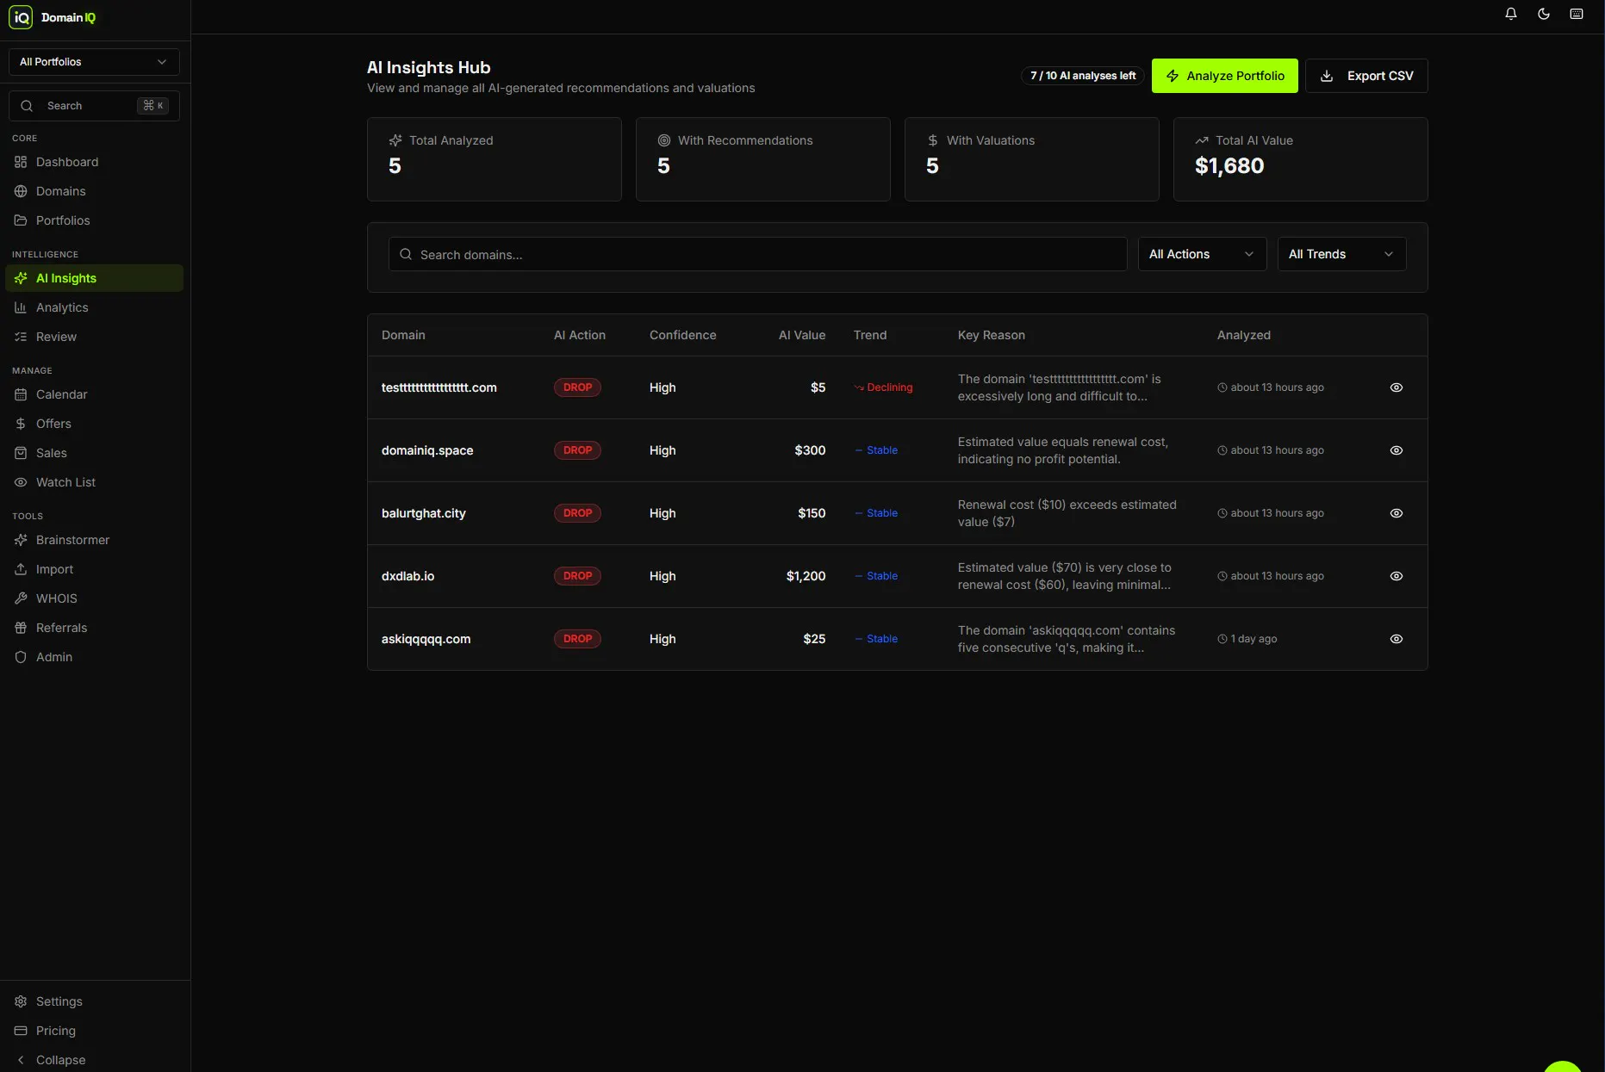Select Analytics in sidebar
Viewport: 1605px width, 1072px height.
point(94,307)
